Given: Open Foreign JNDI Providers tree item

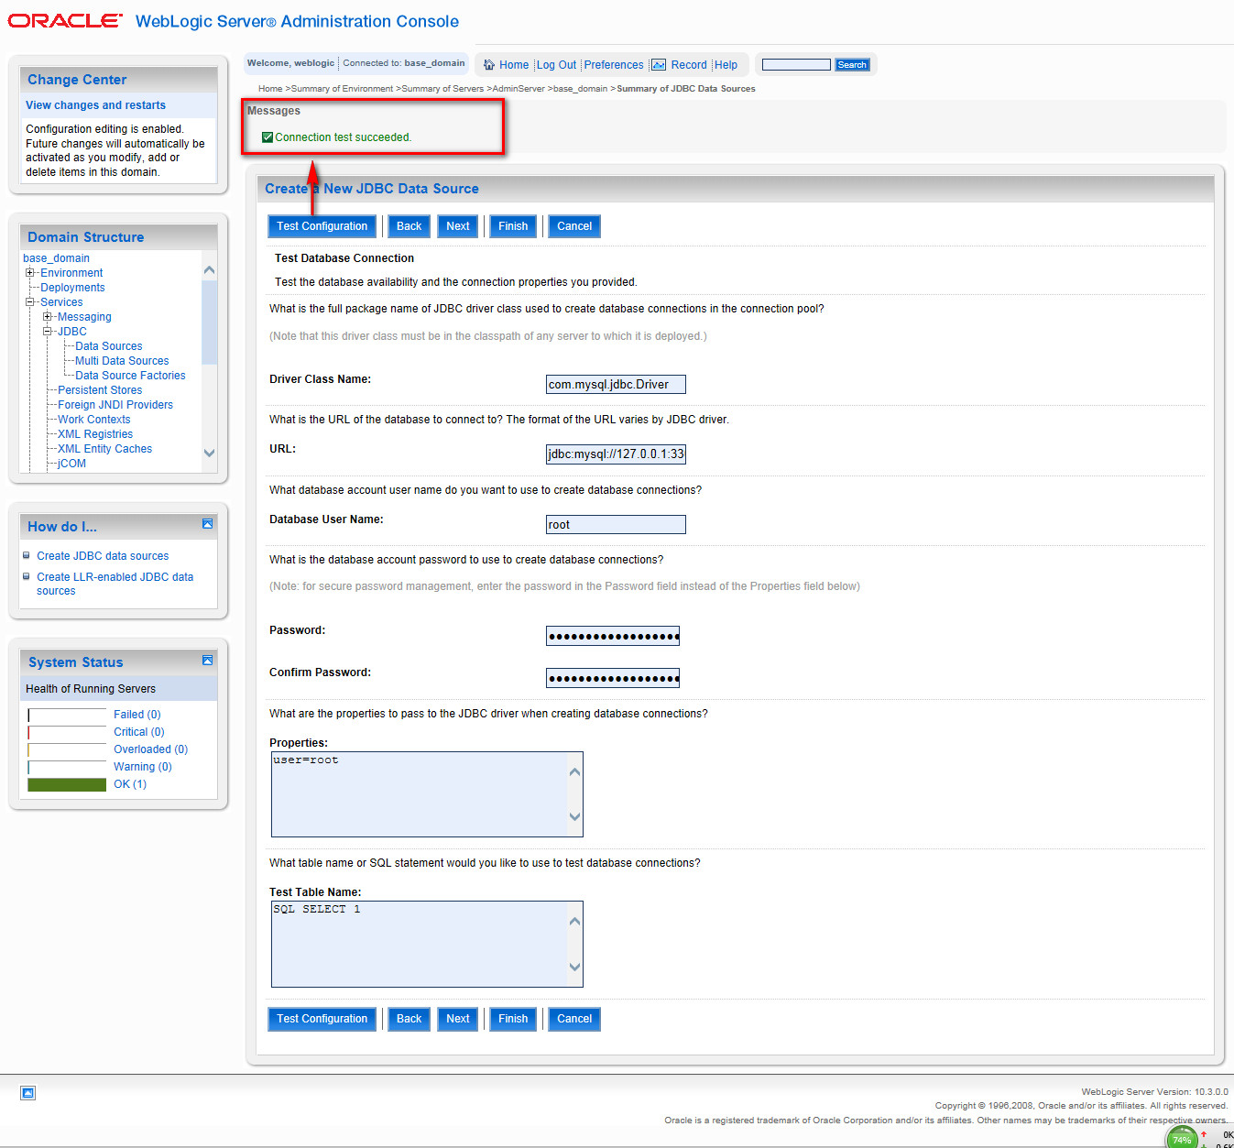Looking at the screenshot, I should click(115, 405).
